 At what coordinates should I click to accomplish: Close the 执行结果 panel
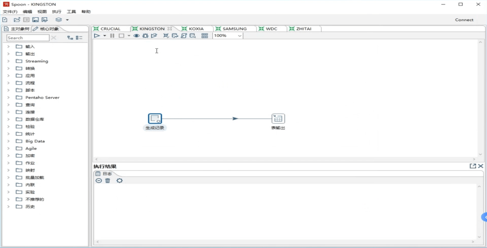[x=481, y=166]
